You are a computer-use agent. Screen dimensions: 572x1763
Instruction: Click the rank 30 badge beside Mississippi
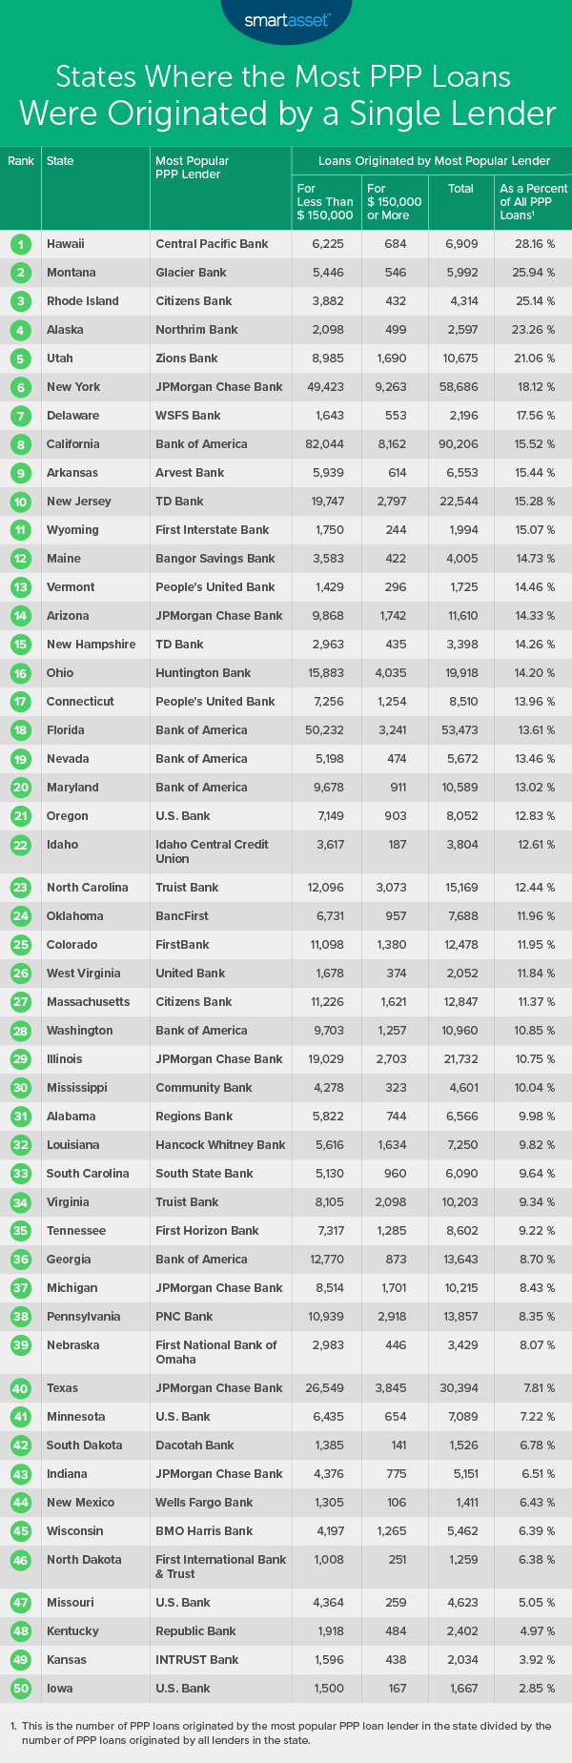pyautogui.click(x=20, y=1088)
